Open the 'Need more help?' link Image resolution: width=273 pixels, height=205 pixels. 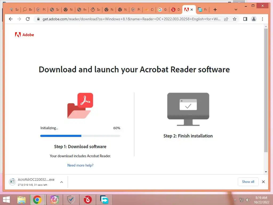coord(80,165)
